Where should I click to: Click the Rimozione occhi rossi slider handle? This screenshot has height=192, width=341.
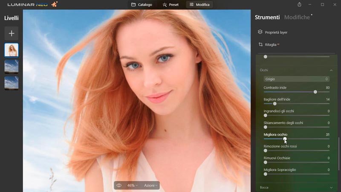pyautogui.click(x=265, y=151)
